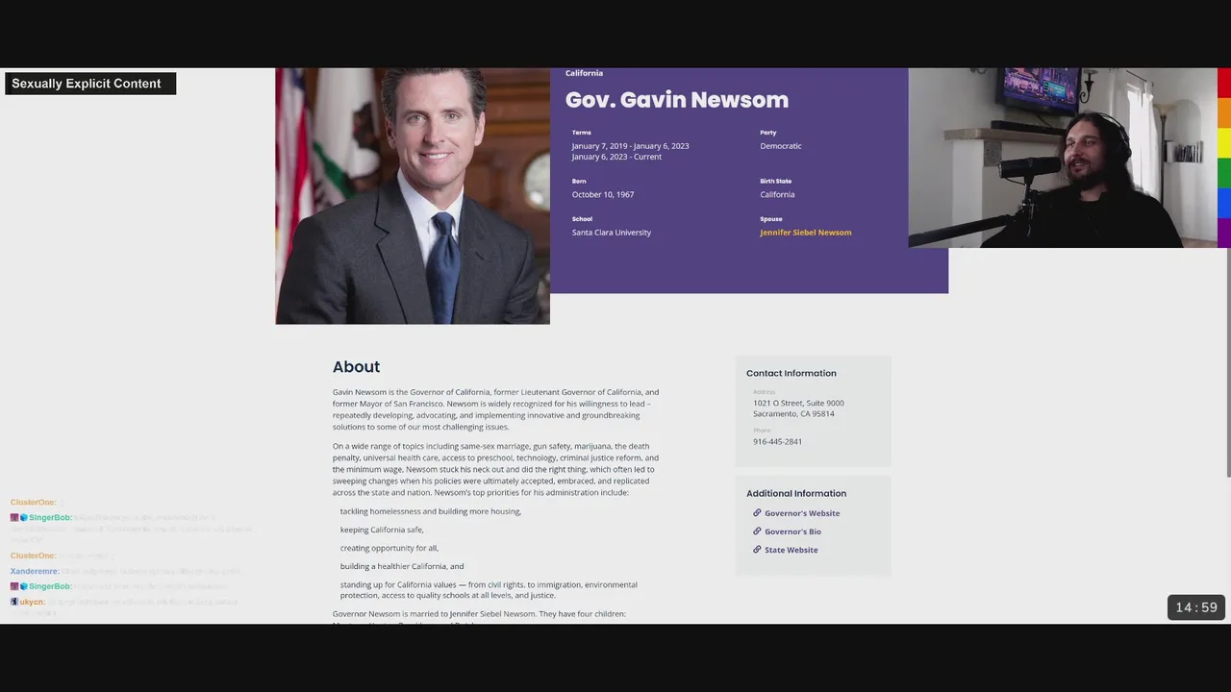Click the 'Sexually Explicit Content' label
Screen dimensions: 1231x692
pos(90,84)
